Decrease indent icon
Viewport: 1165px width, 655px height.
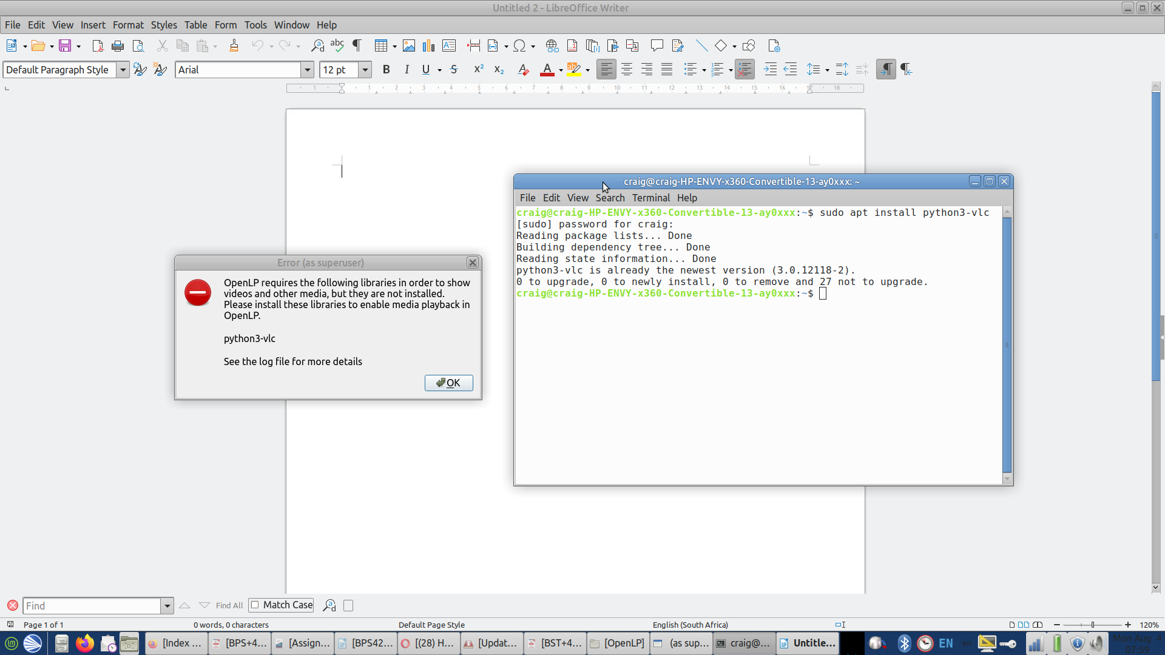point(790,70)
